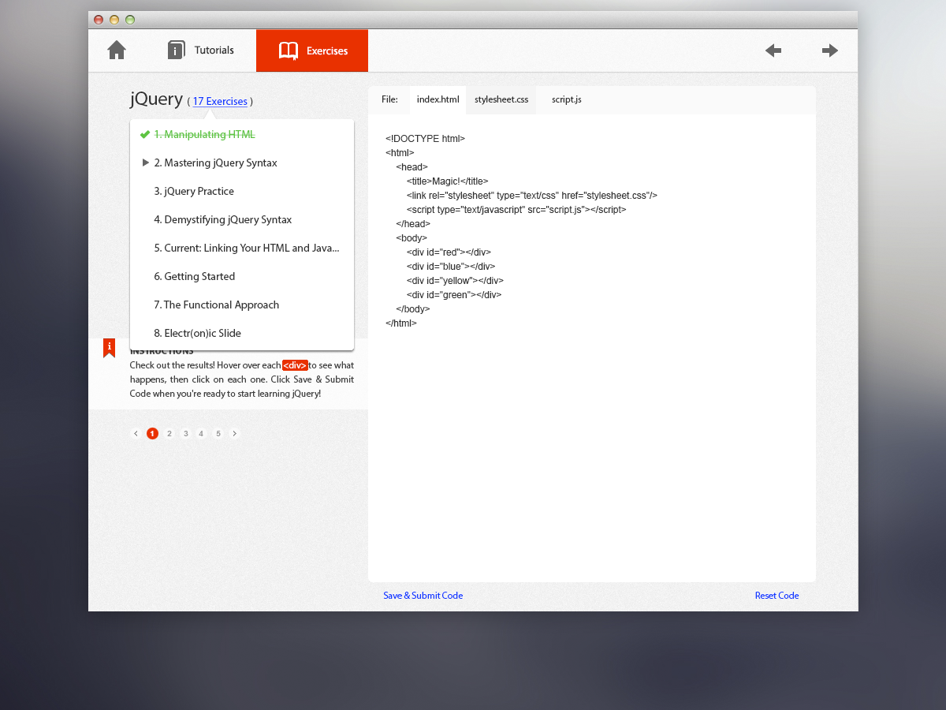Image resolution: width=946 pixels, height=710 pixels.
Task: Click the <!DOCTYPE html> line
Action: click(425, 139)
